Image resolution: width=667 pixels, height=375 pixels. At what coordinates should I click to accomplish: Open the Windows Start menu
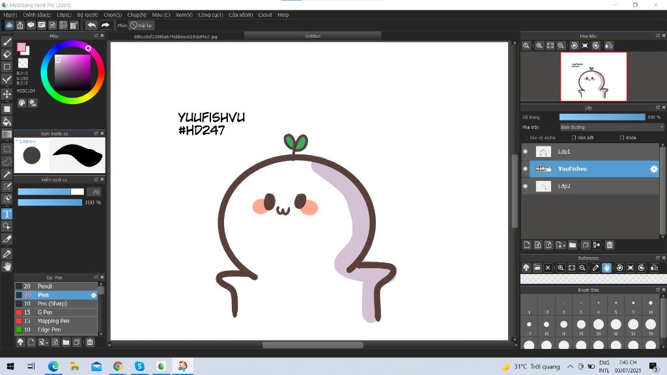(10, 366)
